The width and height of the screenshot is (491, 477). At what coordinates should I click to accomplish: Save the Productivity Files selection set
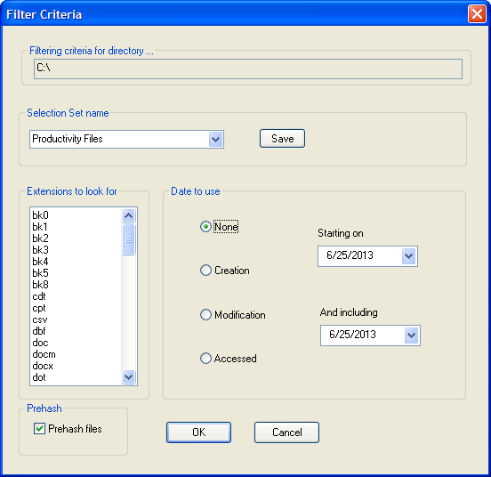[x=282, y=139]
